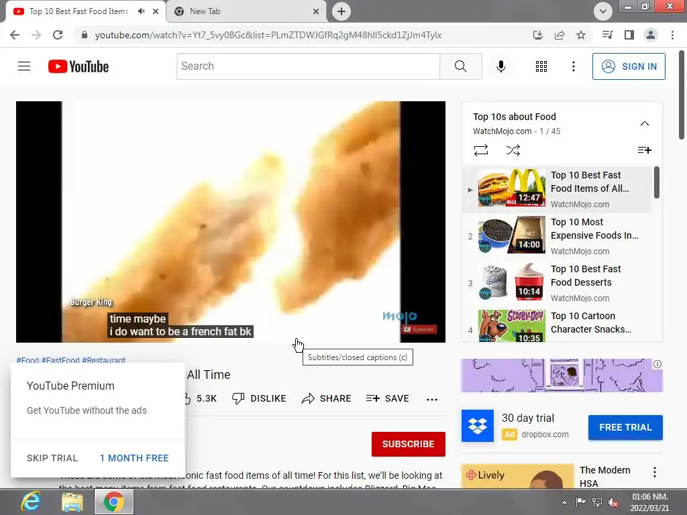
Task: Click the page vertical scrollbar
Action: click(682, 95)
